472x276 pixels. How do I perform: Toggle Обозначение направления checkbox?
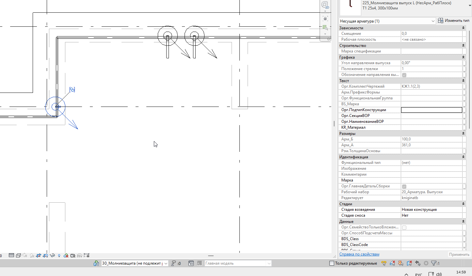[x=404, y=75]
